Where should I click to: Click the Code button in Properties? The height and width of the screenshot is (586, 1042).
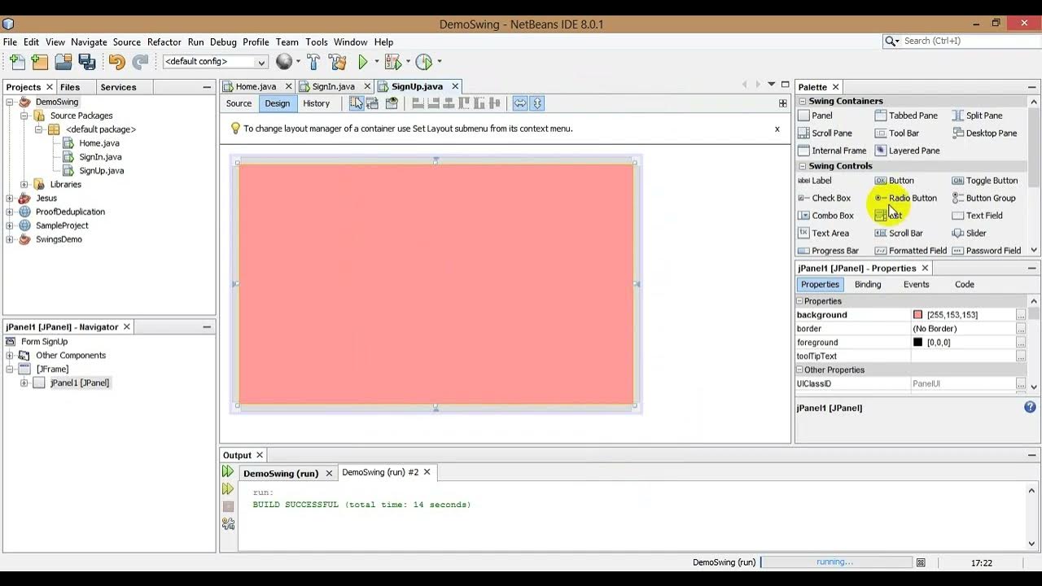(x=964, y=285)
